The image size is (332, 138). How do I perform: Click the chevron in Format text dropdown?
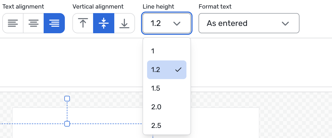point(285,23)
